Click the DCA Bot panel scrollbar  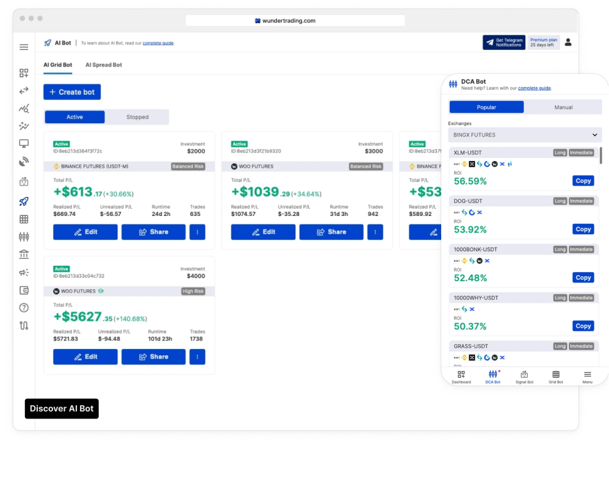point(601,156)
